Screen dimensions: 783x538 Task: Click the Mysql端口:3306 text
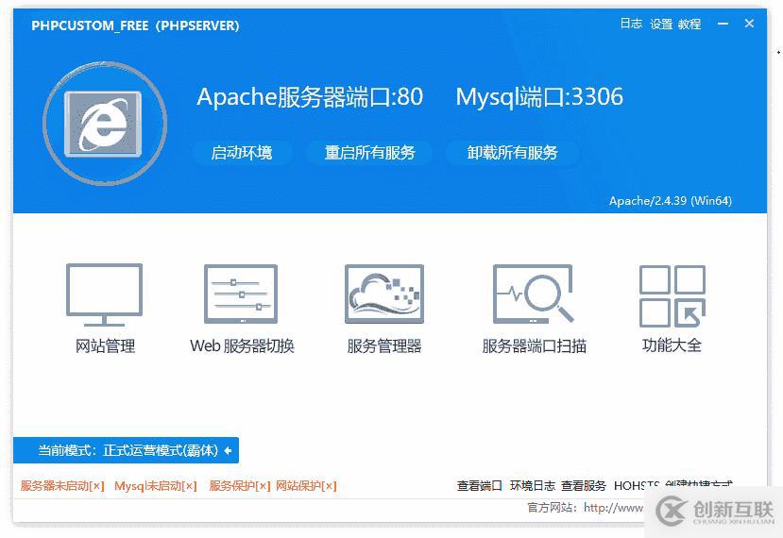pos(539,96)
